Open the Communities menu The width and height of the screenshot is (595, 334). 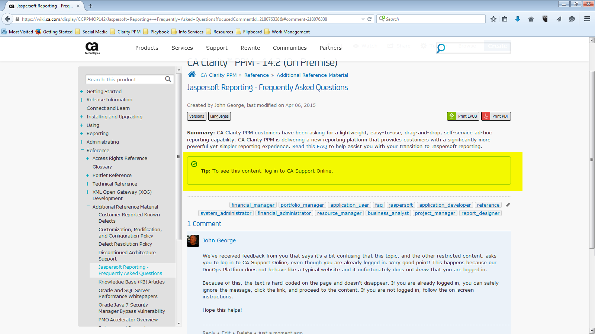[290, 48]
